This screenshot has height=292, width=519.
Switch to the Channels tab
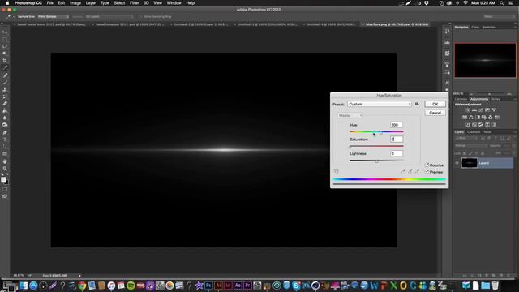point(474,132)
